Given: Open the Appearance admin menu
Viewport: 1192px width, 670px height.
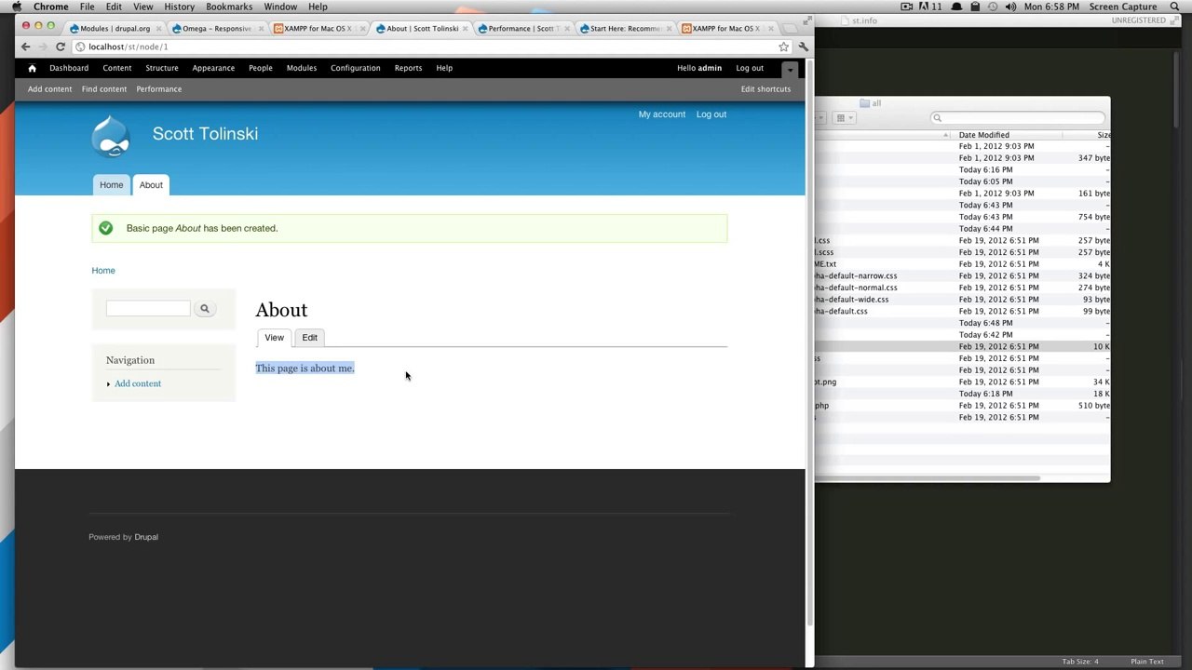Looking at the screenshot, I should pos(213,68).
